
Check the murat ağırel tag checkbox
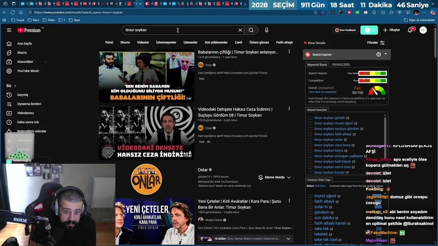tap(310, 196)
